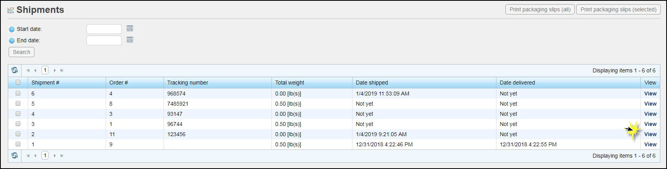This screenshot has height=169, width=667.
Task: Check the box for shipment 6
Action: pyautogui.click(x=18, y=93)
